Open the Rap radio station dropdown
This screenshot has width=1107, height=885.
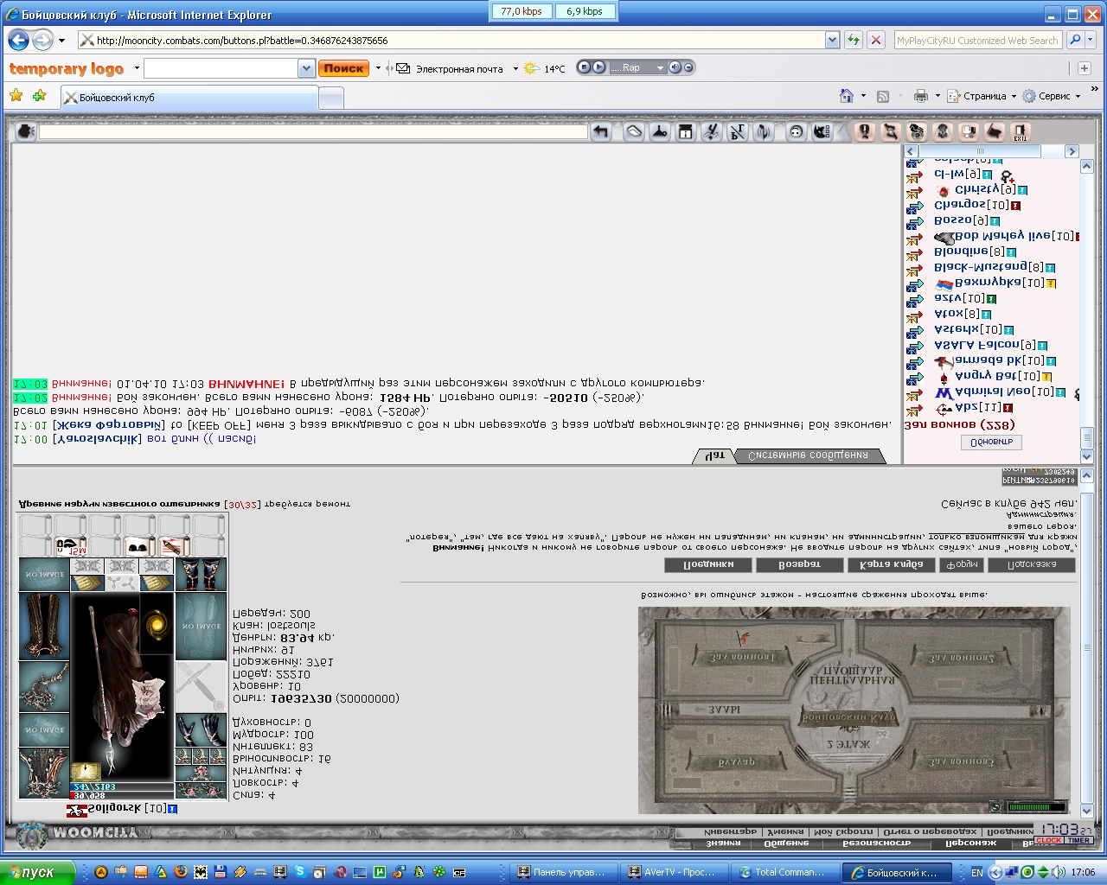(x=660, y=67)
